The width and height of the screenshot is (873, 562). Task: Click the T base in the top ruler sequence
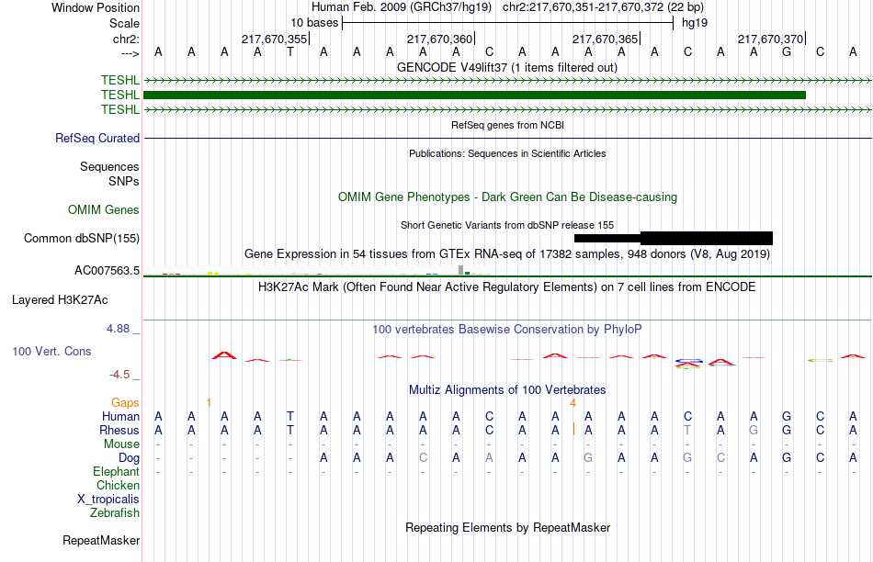pos(290,52)
